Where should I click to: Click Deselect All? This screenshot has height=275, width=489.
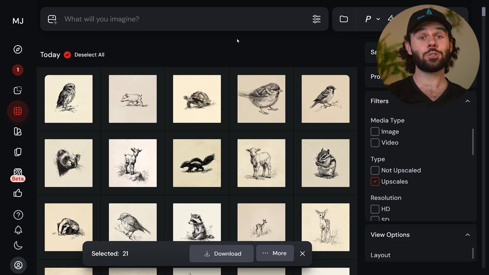coord(89,55)
